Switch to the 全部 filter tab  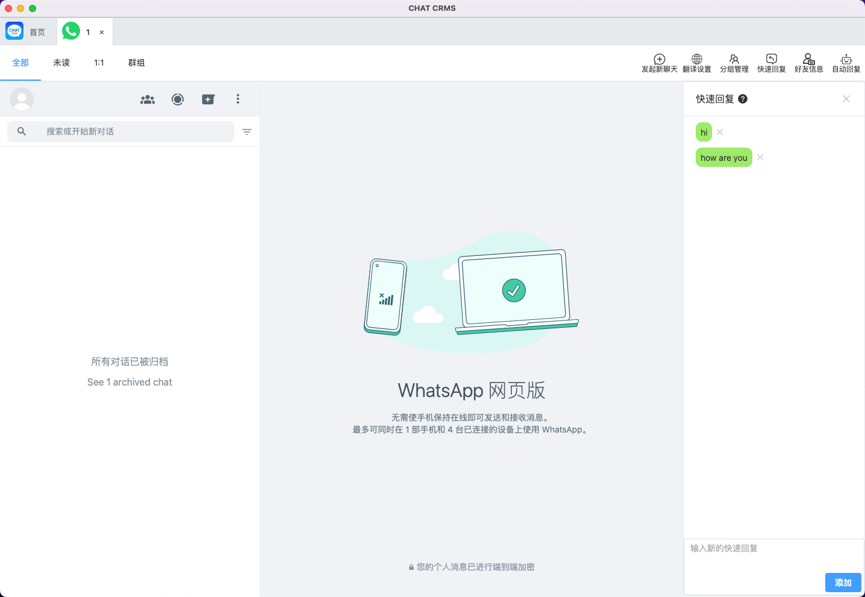point(20,63)
